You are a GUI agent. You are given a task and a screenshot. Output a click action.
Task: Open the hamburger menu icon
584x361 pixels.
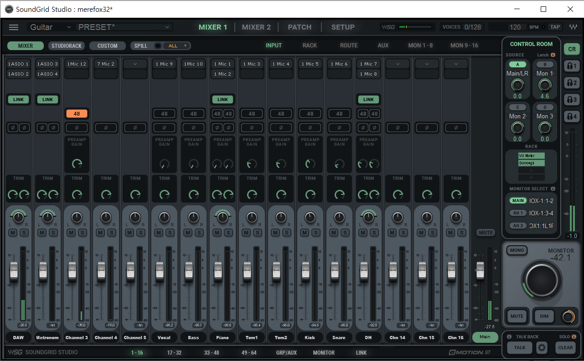point(14,27)
